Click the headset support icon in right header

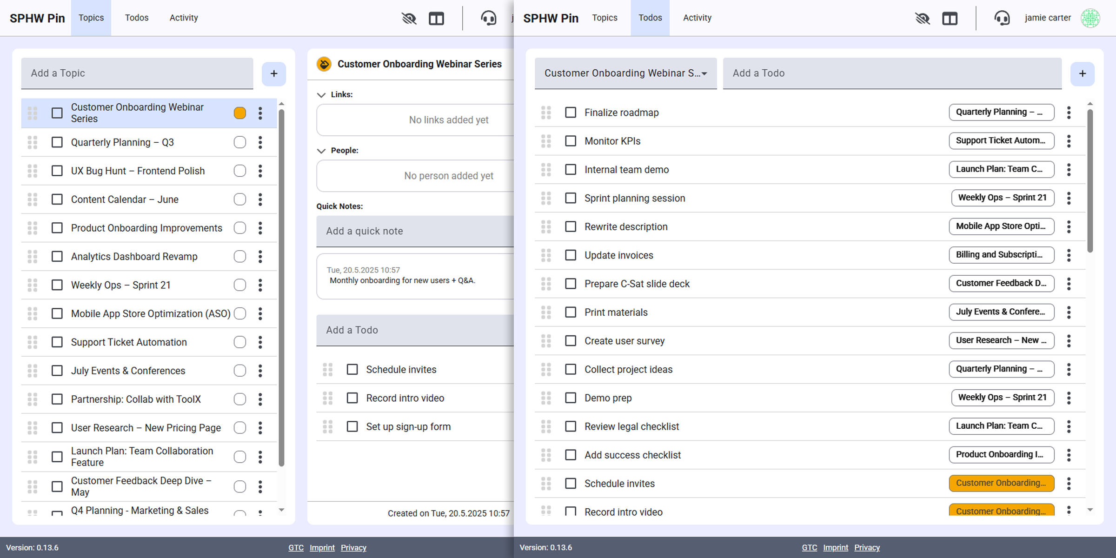pyautogui.click(x=1002, y=18)
